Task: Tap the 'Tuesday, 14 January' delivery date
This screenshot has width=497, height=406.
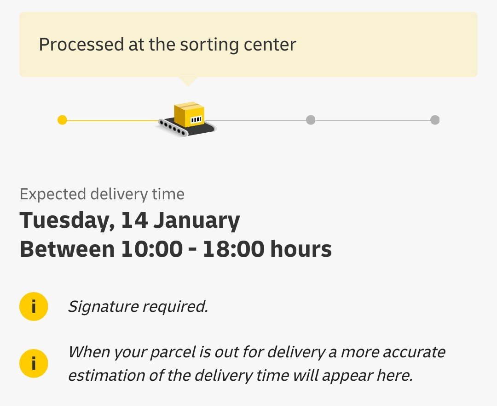Action: (130, 221)
